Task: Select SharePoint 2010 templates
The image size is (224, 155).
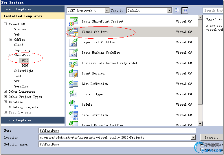Action: [25, 60]
